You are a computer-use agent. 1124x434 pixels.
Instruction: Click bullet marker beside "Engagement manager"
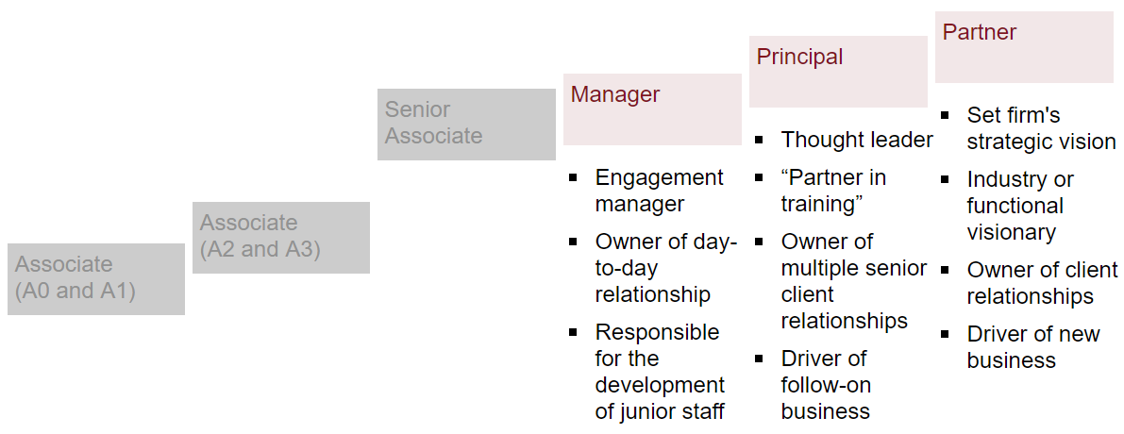coord(573,177)
